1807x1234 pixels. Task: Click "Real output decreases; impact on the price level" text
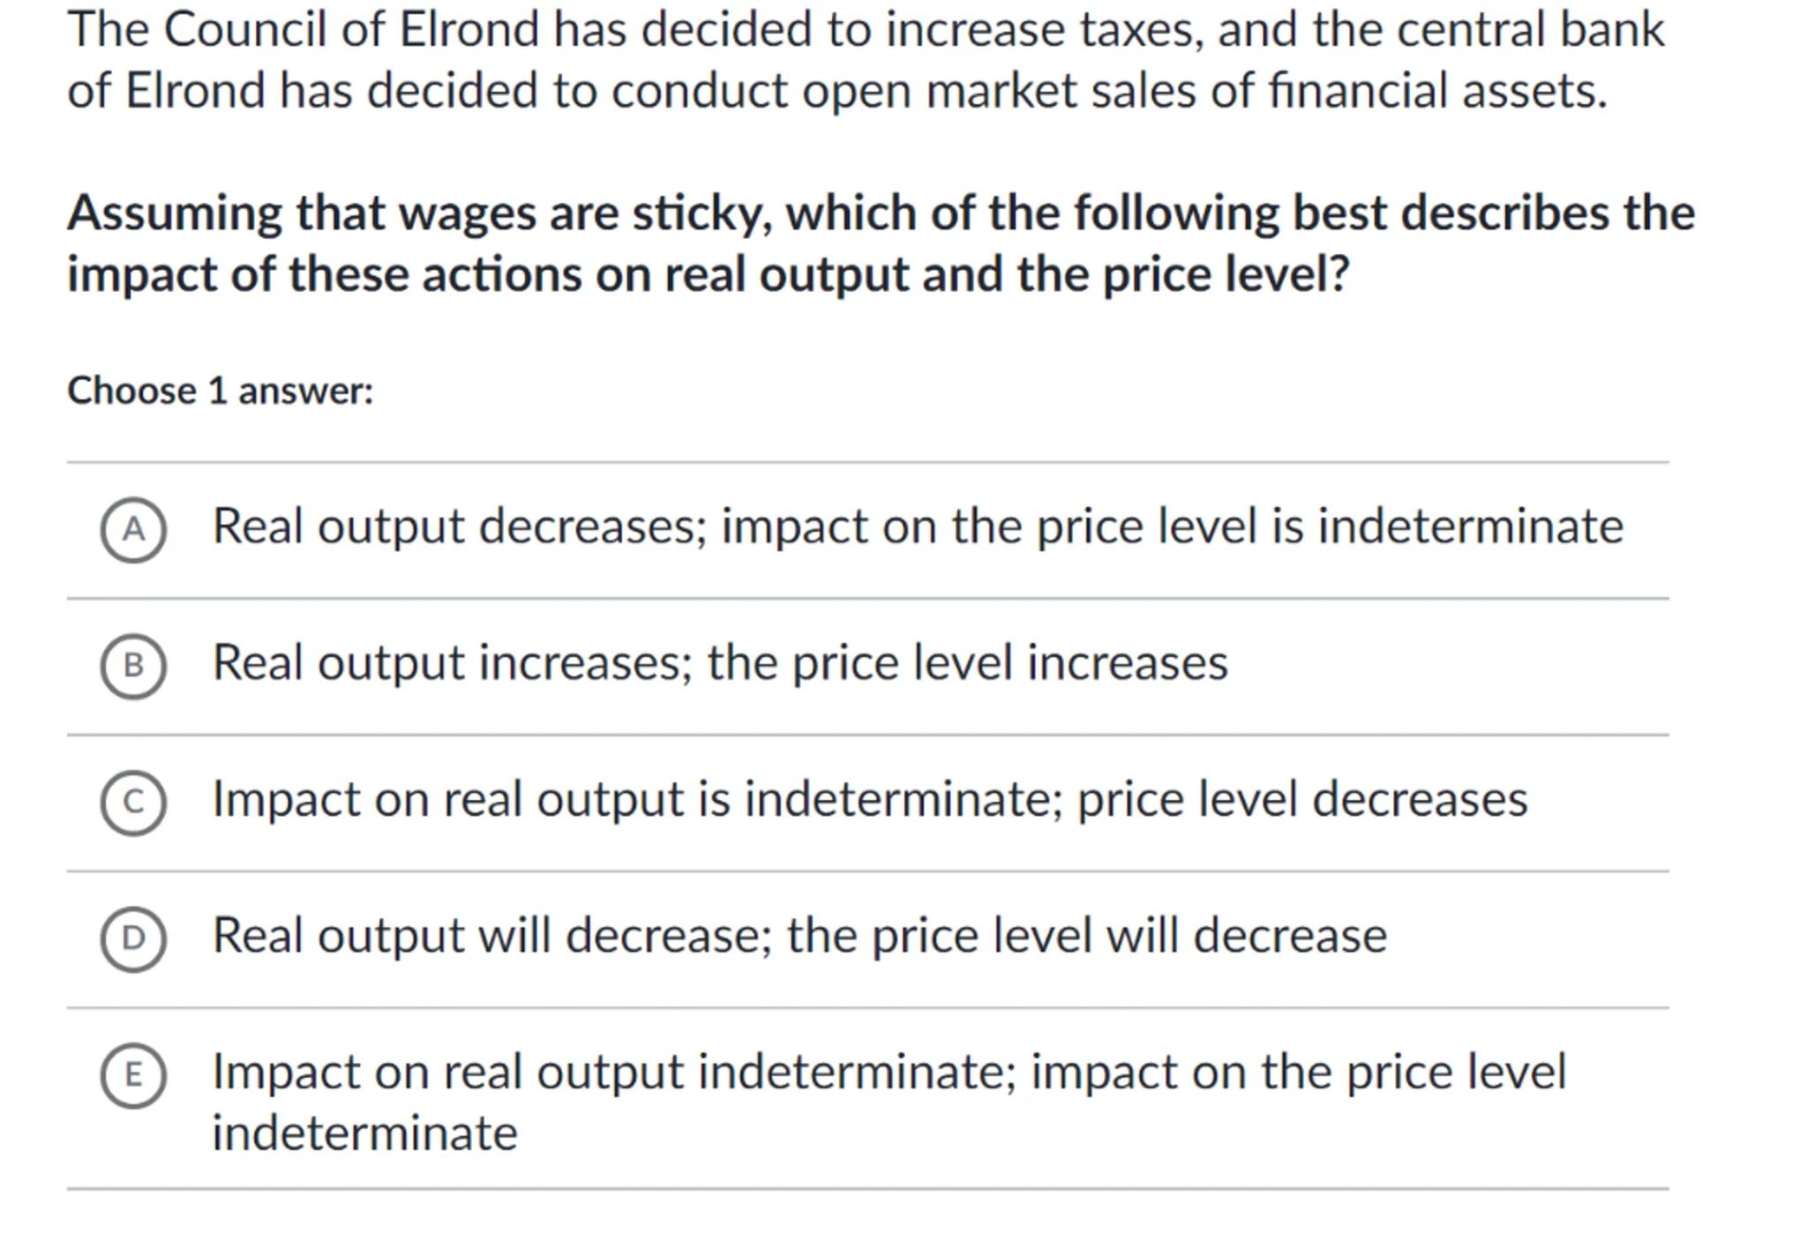(917, 527)
